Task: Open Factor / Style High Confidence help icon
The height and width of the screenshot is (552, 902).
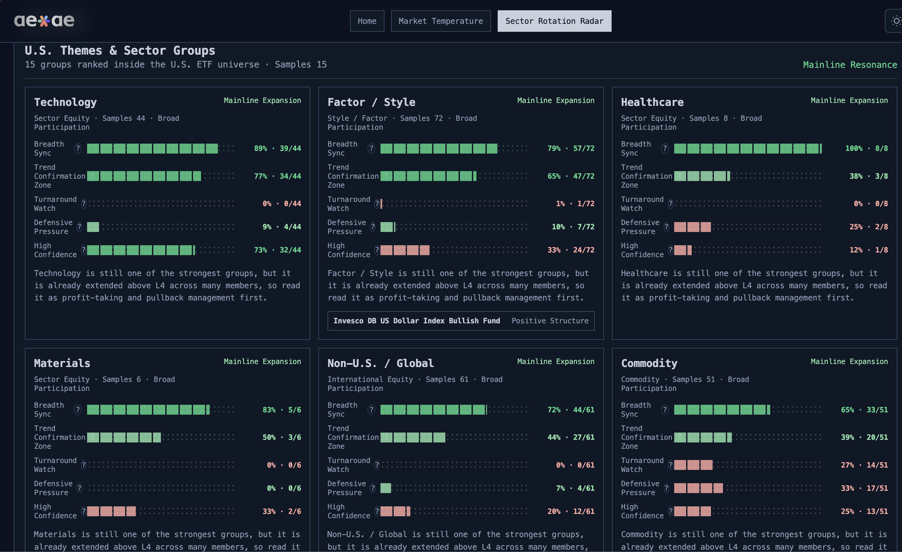Action: pos(377,250)
